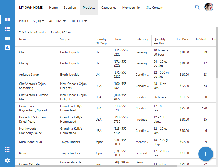Expand the REPORT dropdown
The width and height of the screenshot is (218, 167).
[79, 21]
